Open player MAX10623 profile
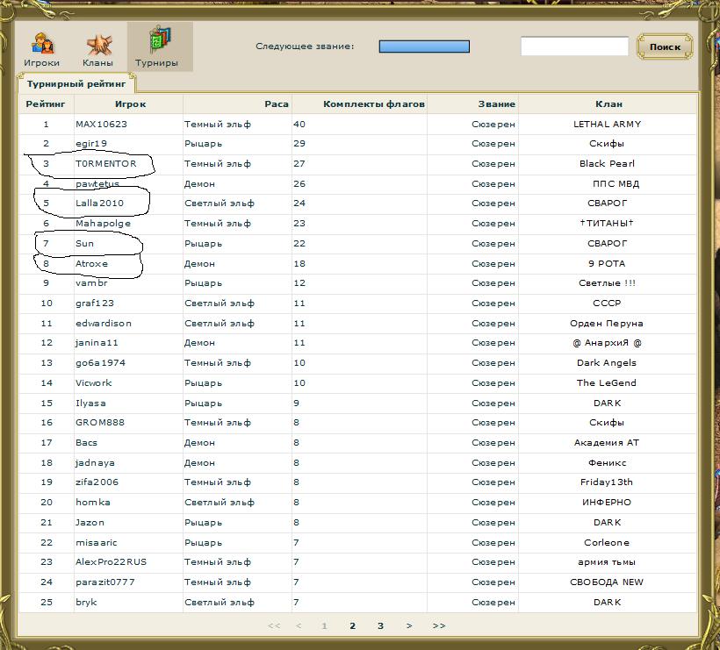The width and height of the screenshot is (720, 650). (x=101, y=124)
